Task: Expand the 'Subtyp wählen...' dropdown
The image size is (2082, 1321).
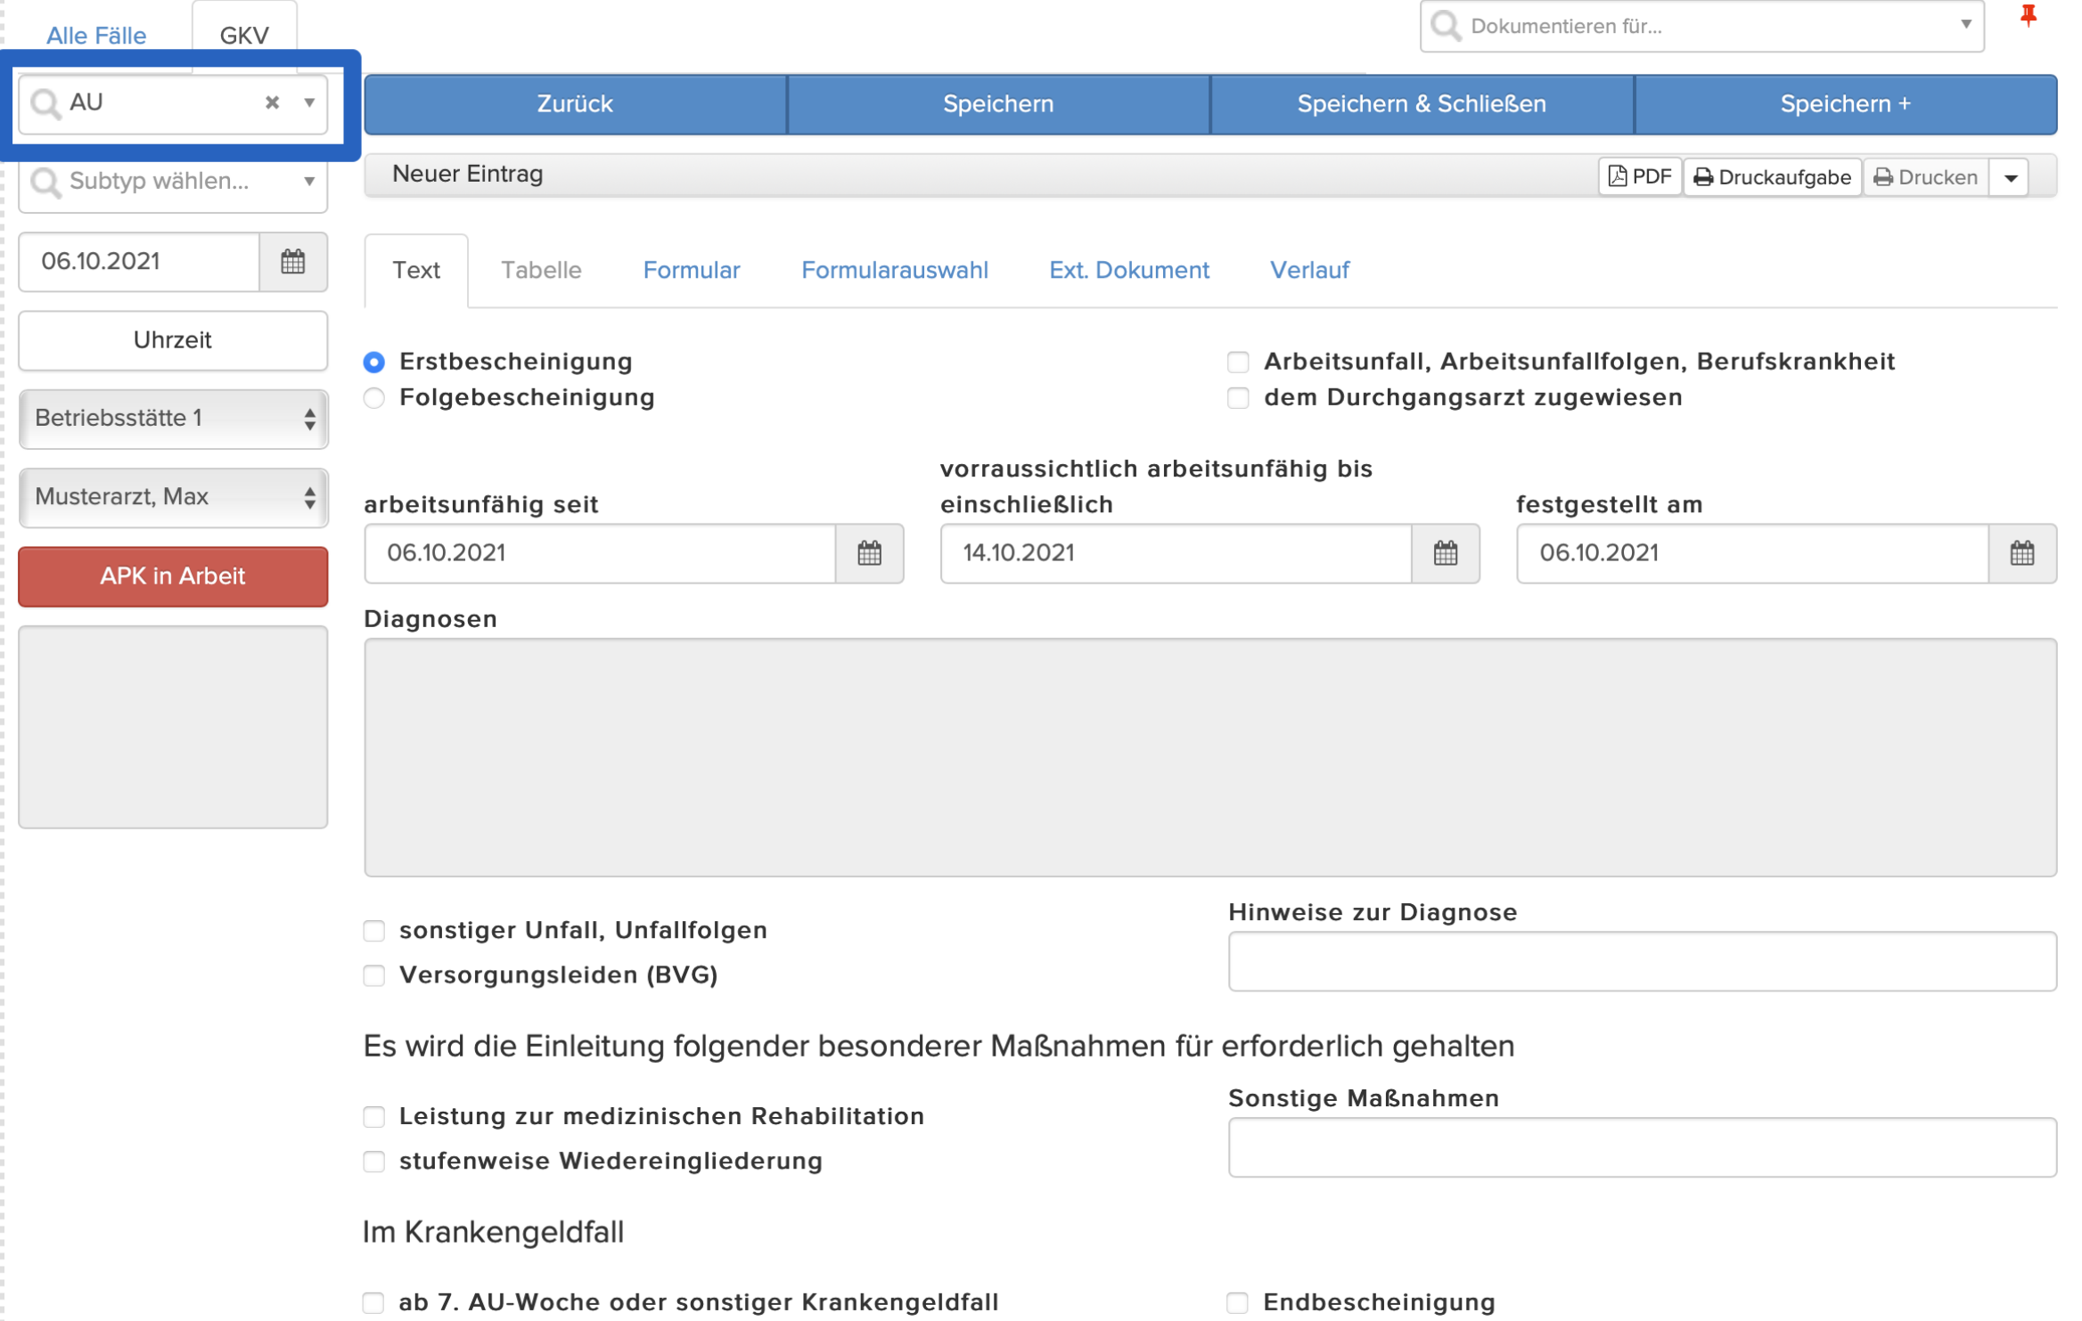Action: pos(173,182)
